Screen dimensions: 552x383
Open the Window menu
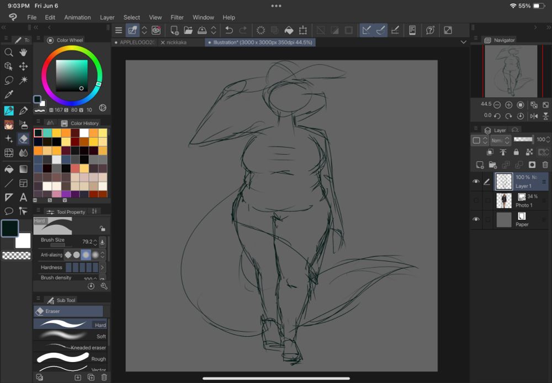pyautogui.click(x=203, y=18)
